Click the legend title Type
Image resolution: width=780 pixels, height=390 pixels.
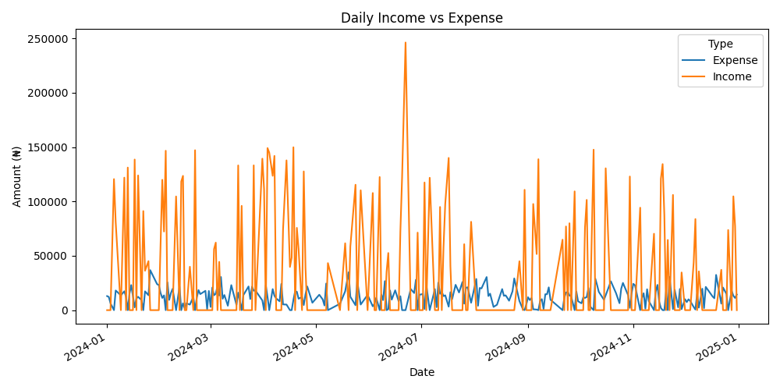click(x=720, y=44)
